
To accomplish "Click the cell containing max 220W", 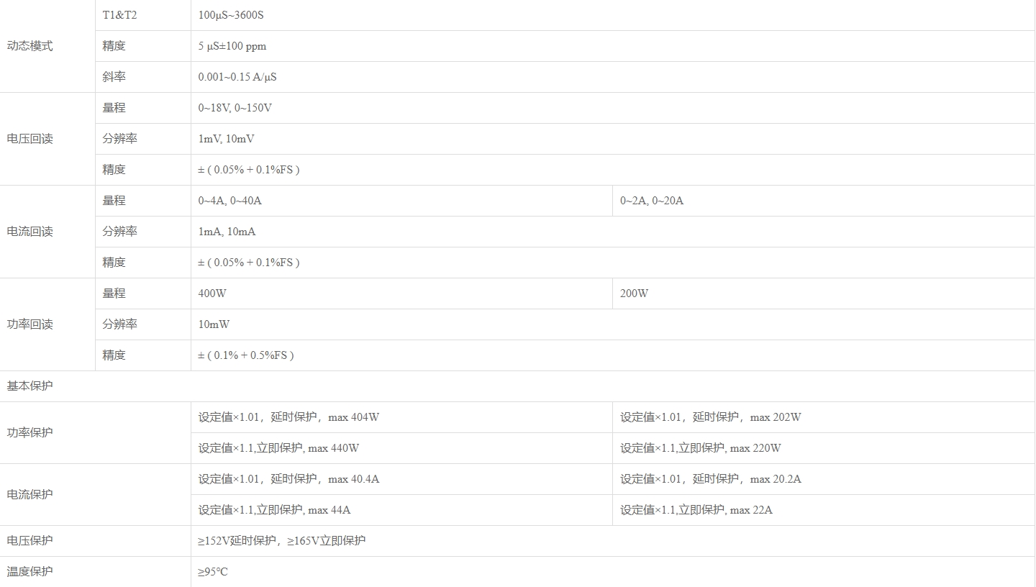I will (824, 448).
